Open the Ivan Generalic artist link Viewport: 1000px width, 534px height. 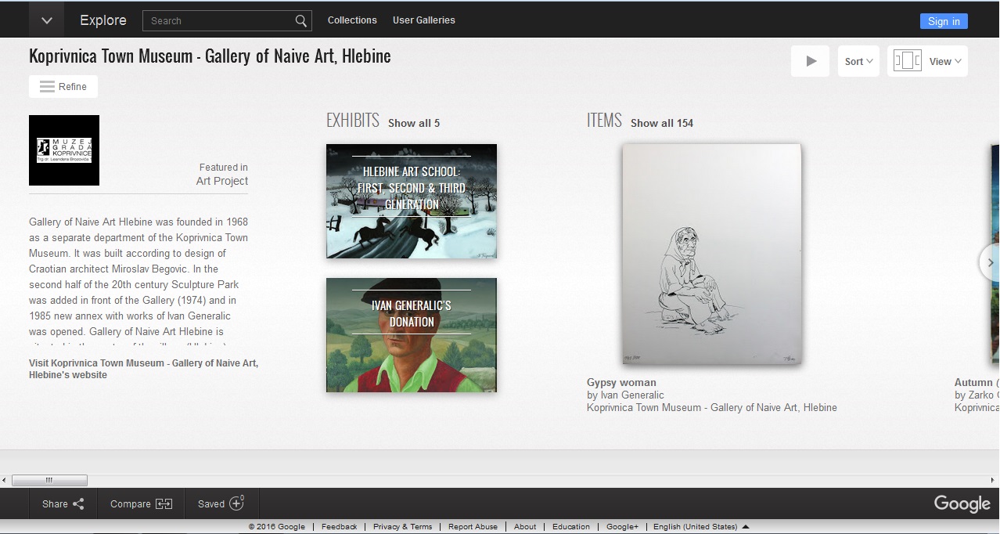632,395
